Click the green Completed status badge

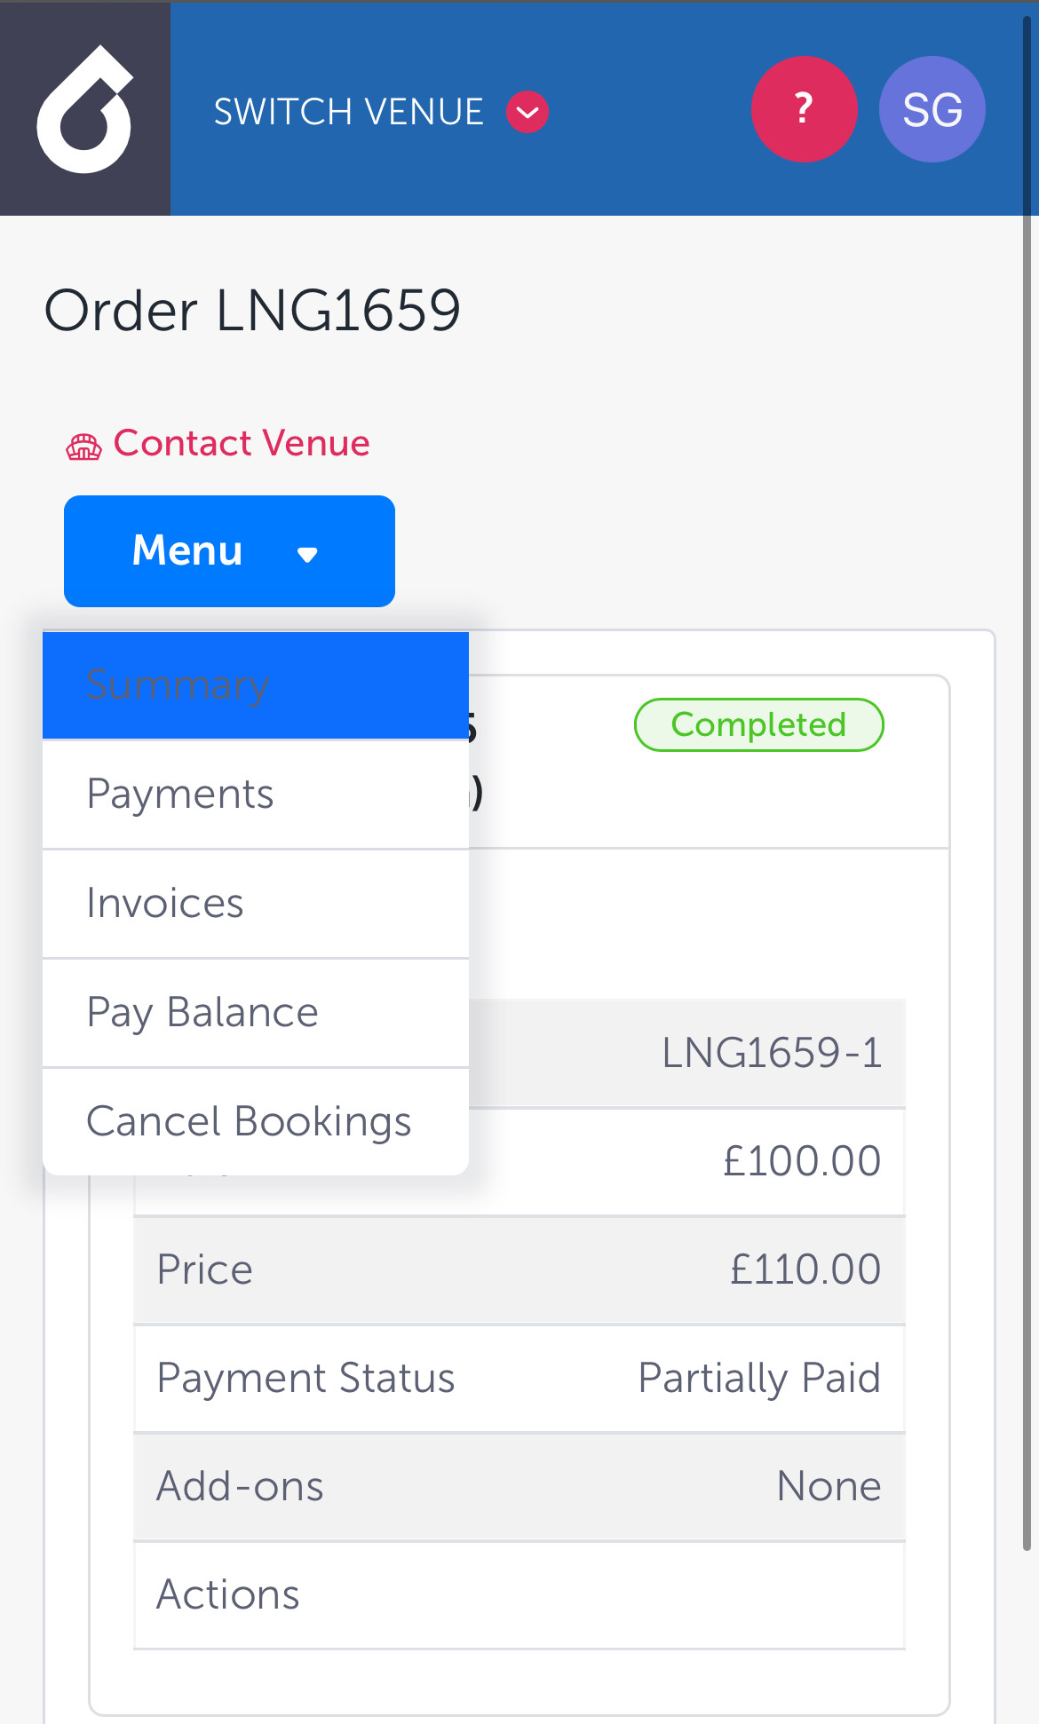point(758,724)
